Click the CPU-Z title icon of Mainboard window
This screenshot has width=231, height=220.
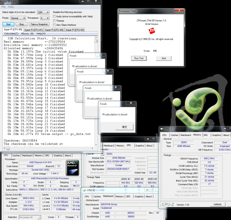(x=84, y=190)
